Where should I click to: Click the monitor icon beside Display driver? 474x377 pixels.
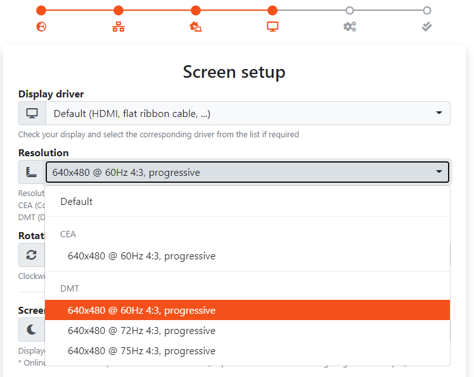coord(32,113)
